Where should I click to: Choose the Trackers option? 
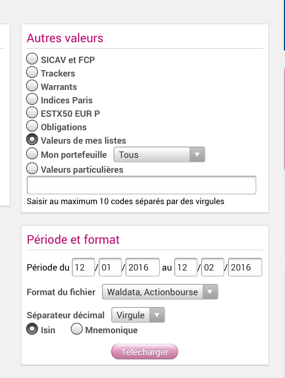click(32, 72)
